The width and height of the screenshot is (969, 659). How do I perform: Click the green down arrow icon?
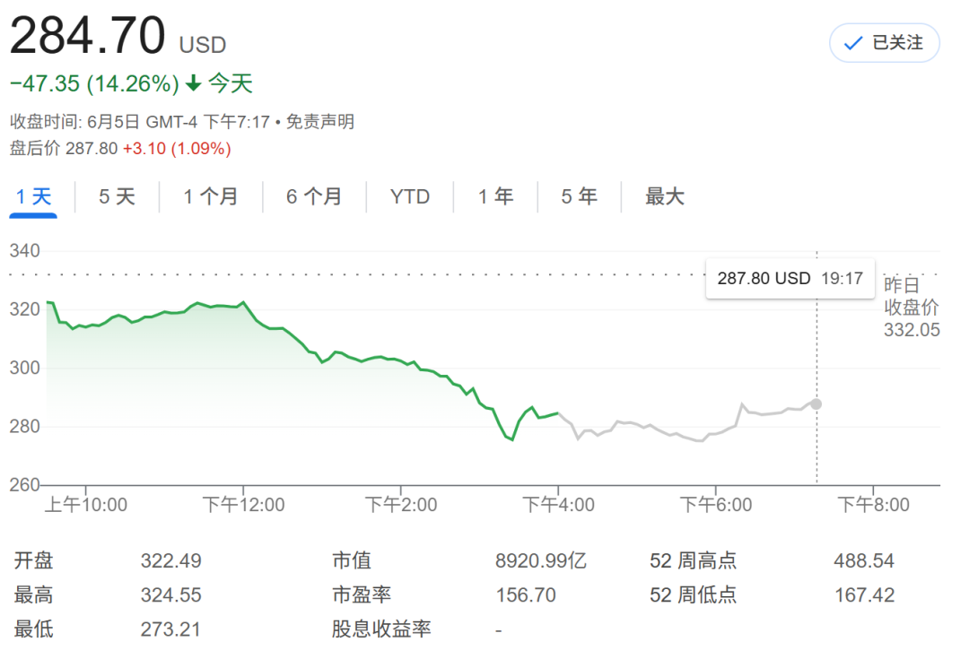[194, 82]
